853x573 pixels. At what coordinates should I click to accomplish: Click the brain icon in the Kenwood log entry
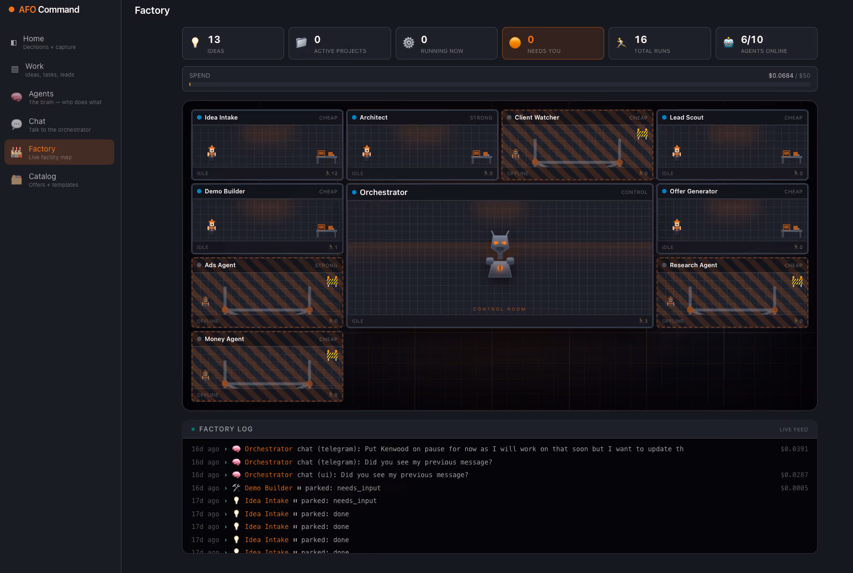[236, 449]
